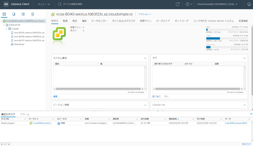Click vCenter icon in task target cell
The width and height of the screenshot is (253, 146).
click(x=31, y=123)
